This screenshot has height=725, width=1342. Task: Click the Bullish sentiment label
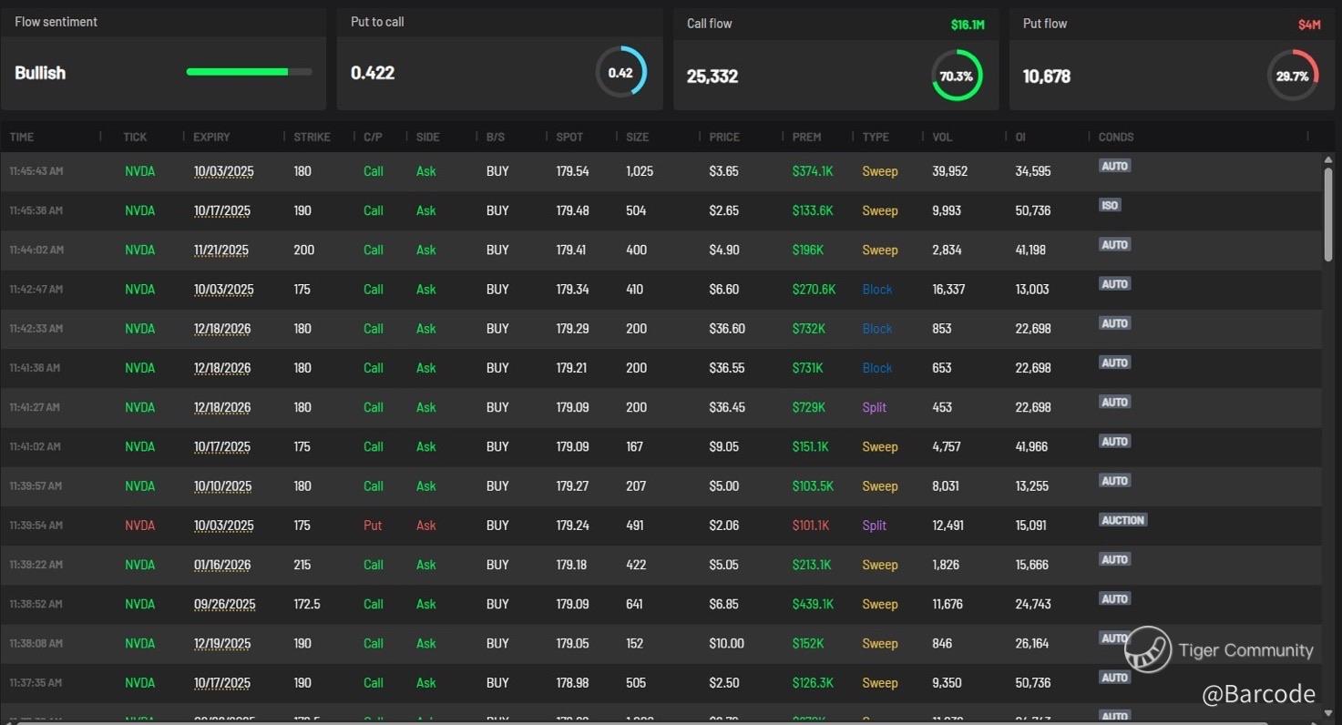pos(40,73)
